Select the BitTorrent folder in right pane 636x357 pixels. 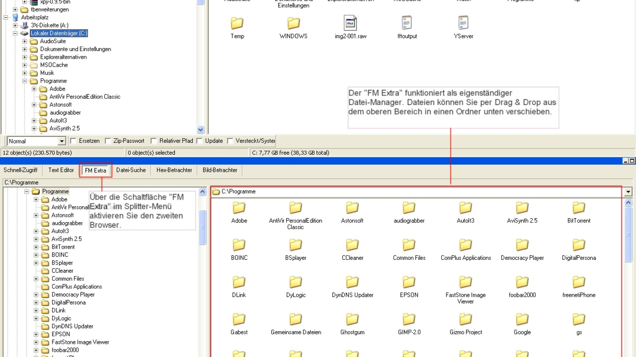click(579, 209)
